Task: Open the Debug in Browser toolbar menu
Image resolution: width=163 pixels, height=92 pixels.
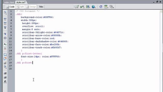Action: [x=82, y=7]
